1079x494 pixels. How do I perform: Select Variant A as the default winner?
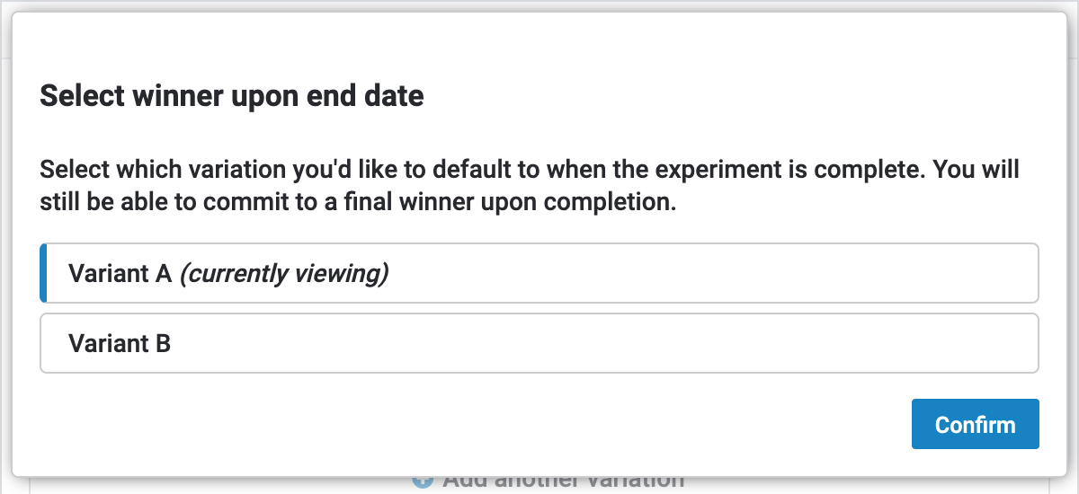pos(539,273)
